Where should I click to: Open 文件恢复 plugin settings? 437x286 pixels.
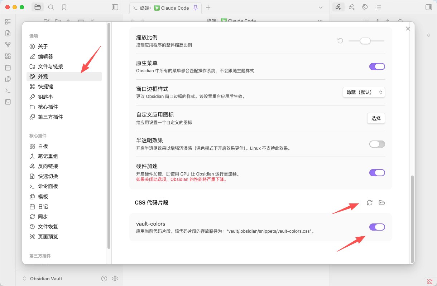click(x=64, y=227)
